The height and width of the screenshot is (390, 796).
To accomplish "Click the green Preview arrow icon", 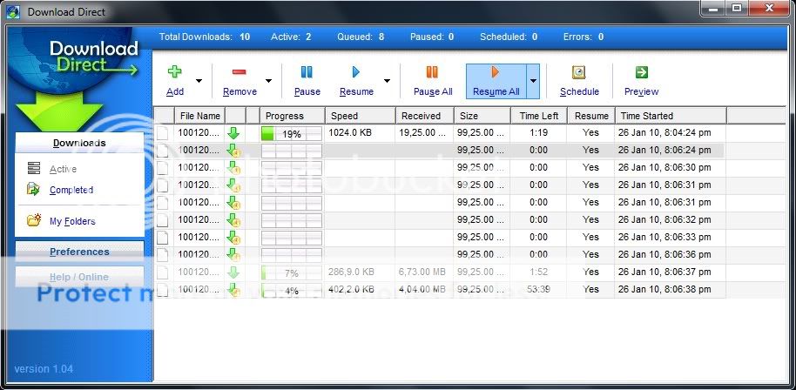I will point(642,72).
